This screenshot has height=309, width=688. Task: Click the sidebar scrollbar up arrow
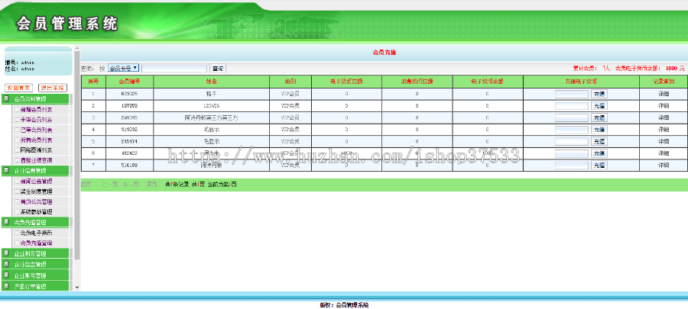pyautogui.click(x=77, y=48)
